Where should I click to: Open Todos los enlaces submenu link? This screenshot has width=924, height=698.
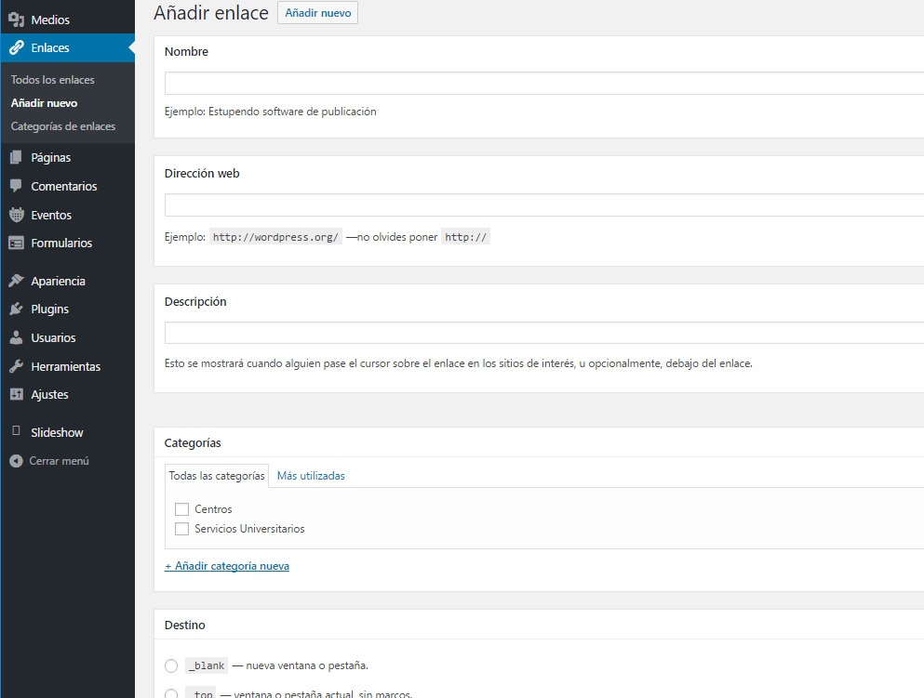tap(53, 80)
